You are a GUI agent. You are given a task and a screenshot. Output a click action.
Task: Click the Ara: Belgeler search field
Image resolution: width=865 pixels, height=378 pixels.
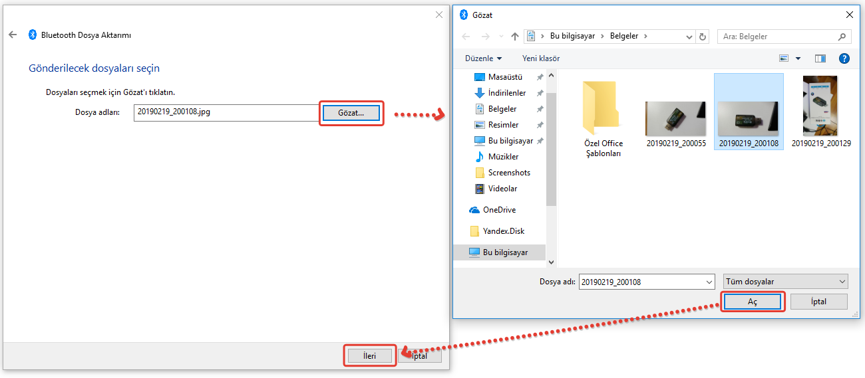pos(778,37)
